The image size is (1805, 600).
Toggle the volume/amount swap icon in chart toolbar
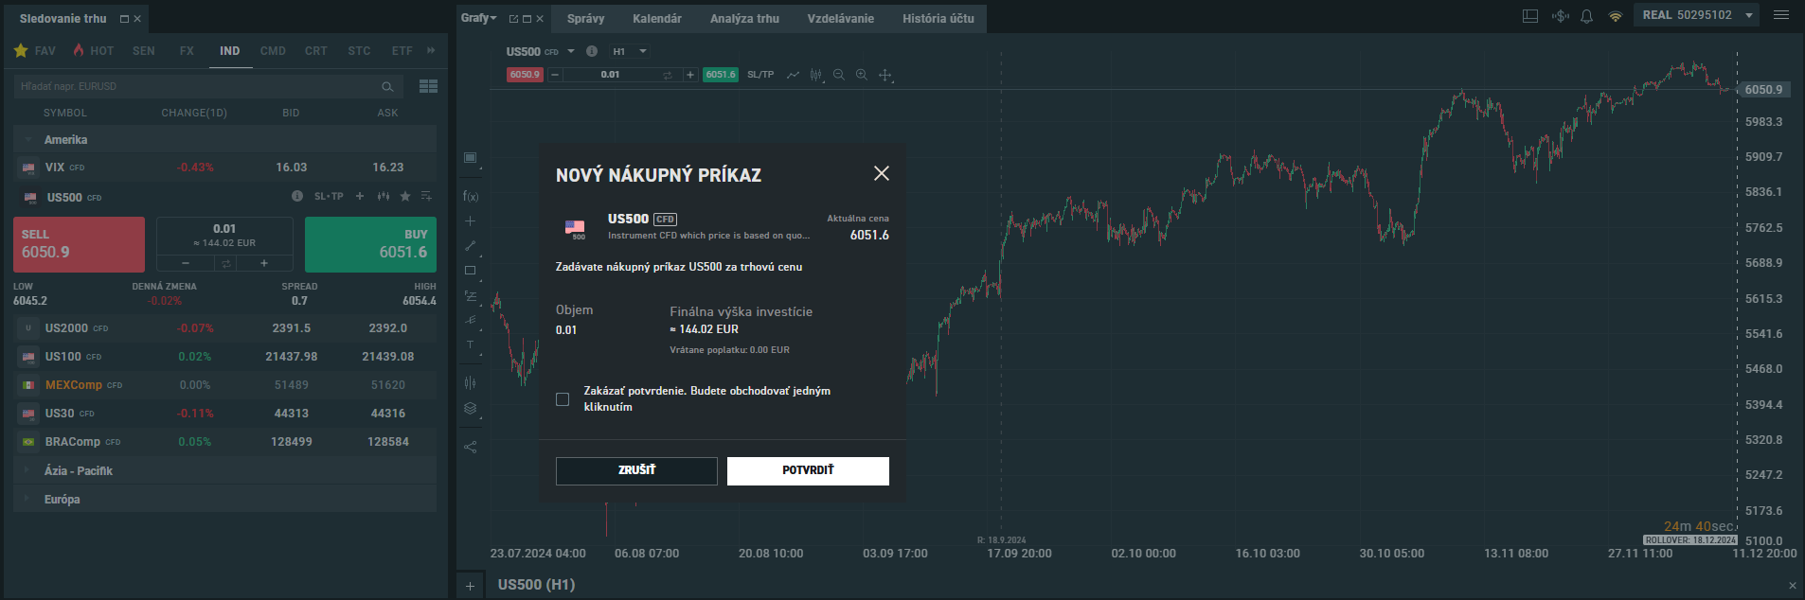point(668,75)
